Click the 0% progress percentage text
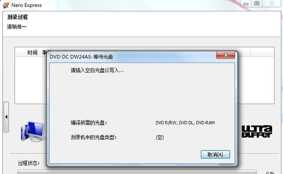Viewport: 283px width, 174px height. coord(270,173)
